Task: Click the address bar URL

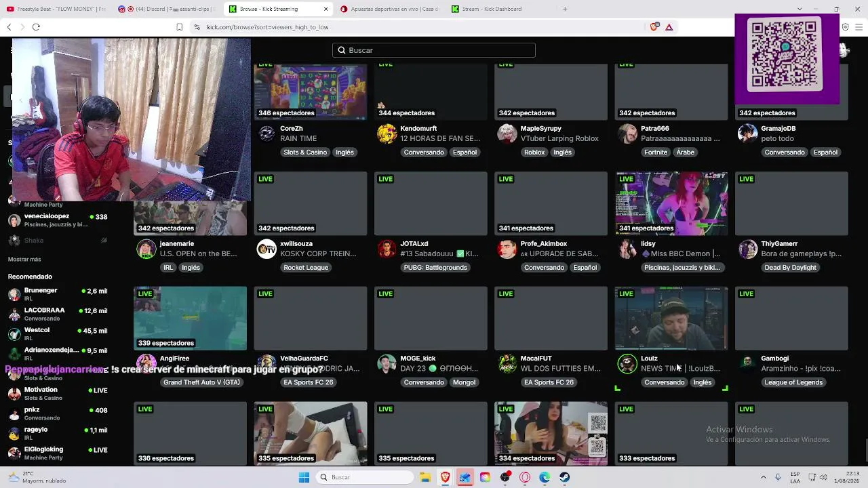Action: pos(267,27)
